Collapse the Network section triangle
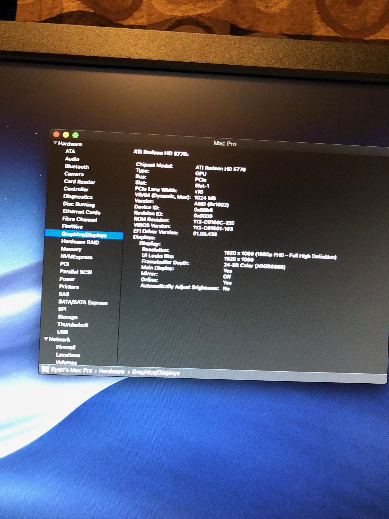Viewport: 389px width, 519px height. point(46,339)
